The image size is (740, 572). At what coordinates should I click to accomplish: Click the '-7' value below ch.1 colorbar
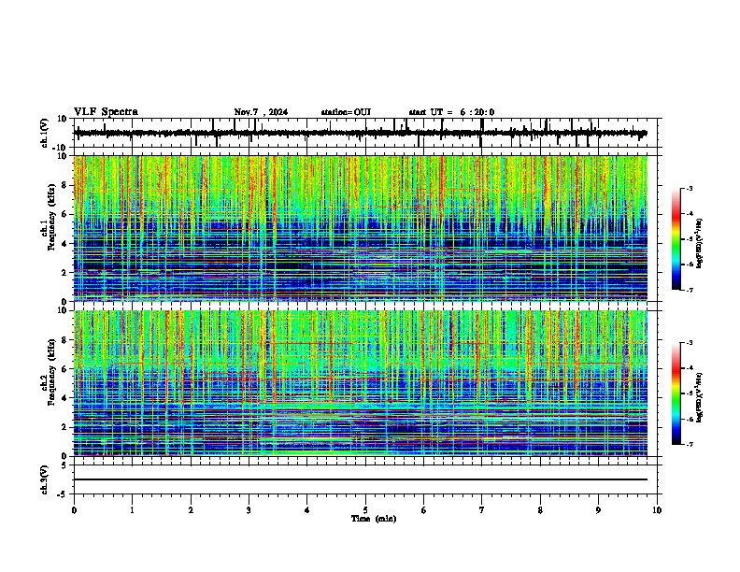click(690, 290)
